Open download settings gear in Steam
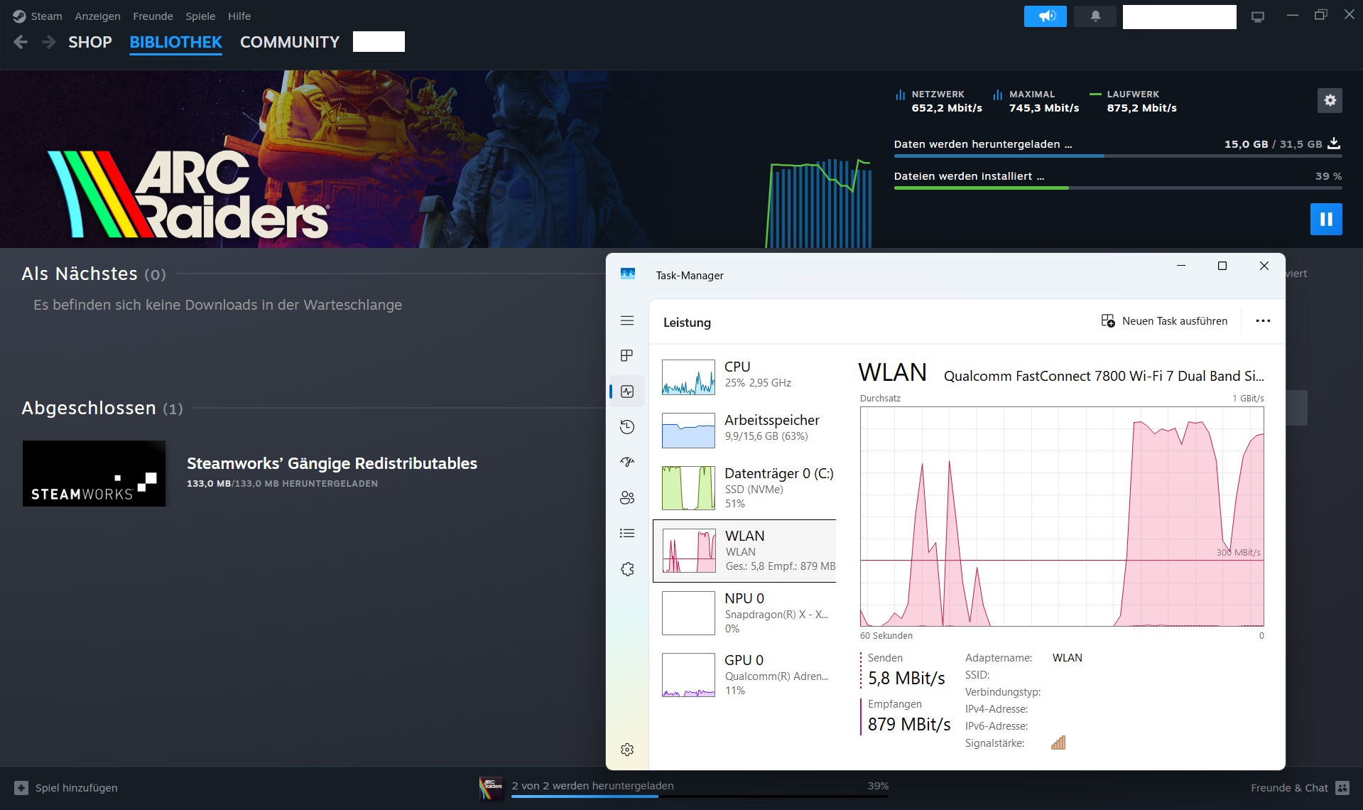 (x=1330, y=101)
